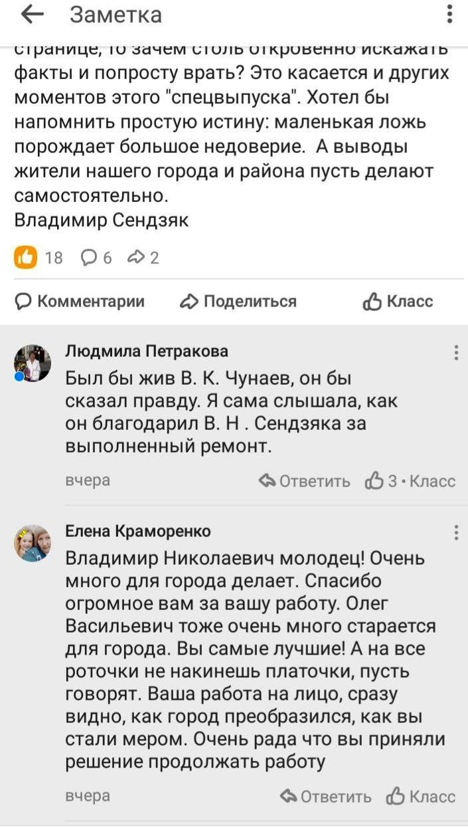Open options menu for Елена Краморенко's comment
The image size is (468, 828).
456,532
